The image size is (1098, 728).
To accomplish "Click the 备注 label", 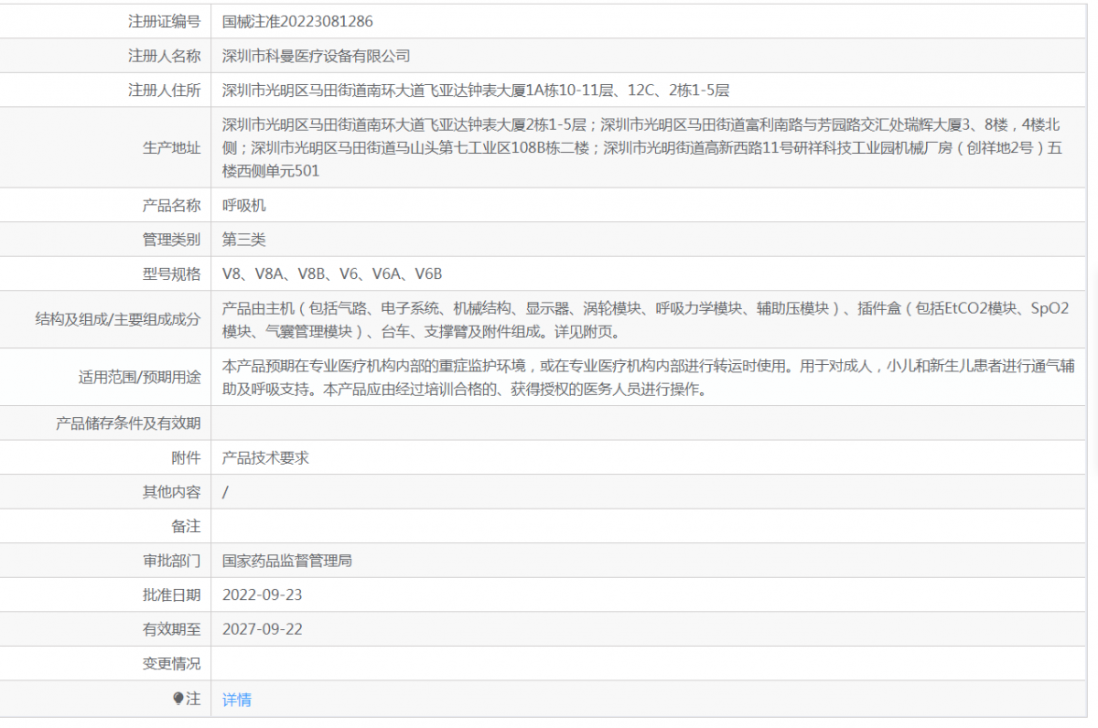I will pos(186,526).
